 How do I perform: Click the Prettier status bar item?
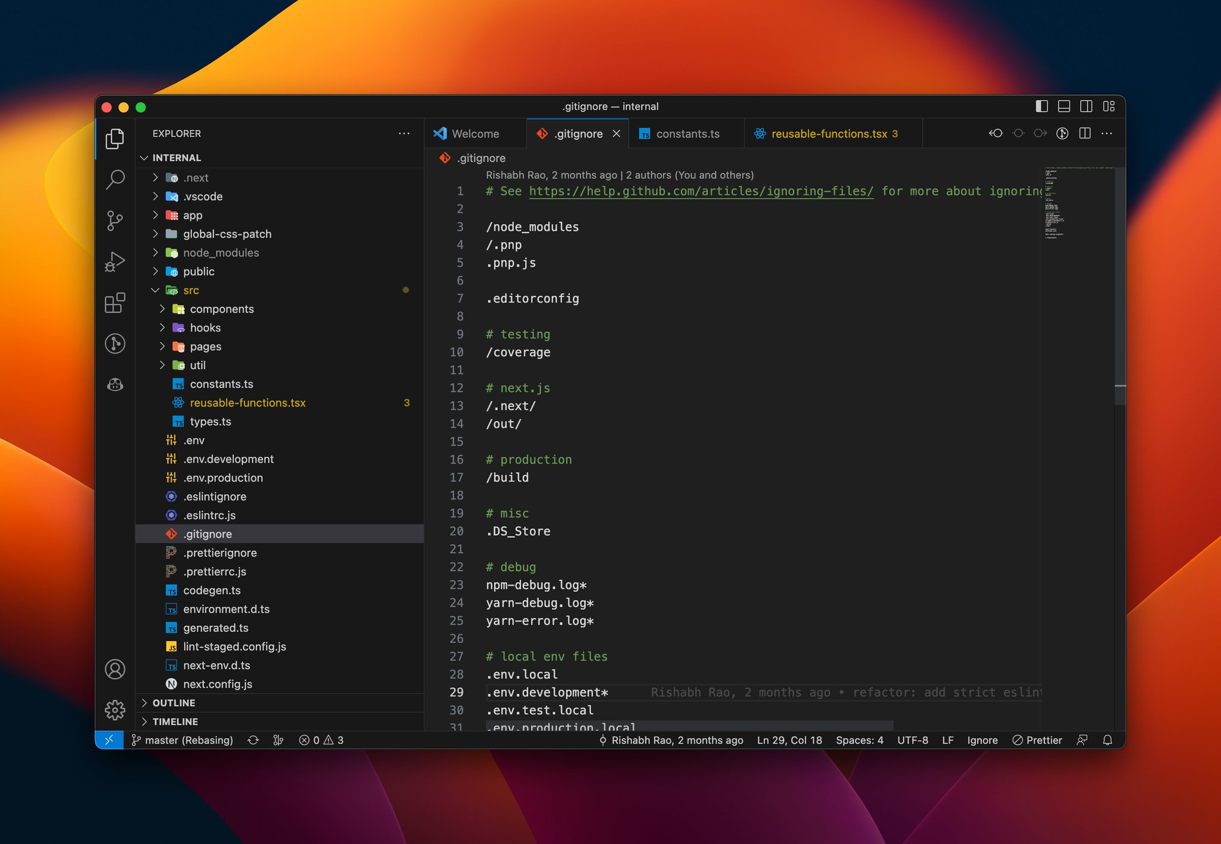pos(1037,740)
